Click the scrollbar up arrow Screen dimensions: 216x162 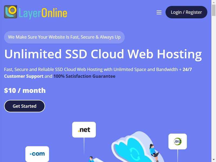[214, 2]
